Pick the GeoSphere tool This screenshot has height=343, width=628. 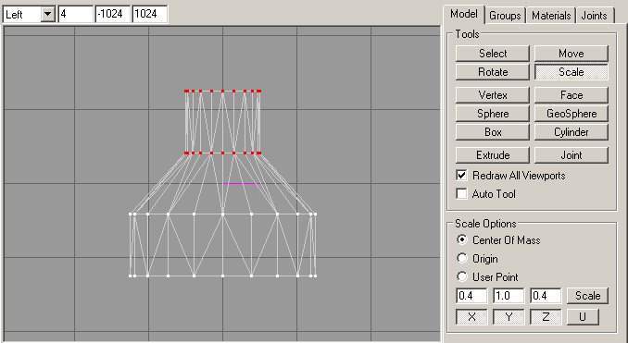[x=571, y=114]
